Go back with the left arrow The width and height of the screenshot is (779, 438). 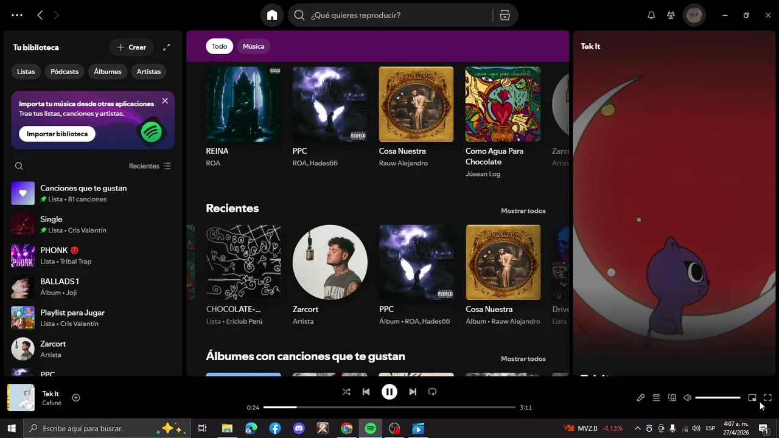tap(40, 15)
